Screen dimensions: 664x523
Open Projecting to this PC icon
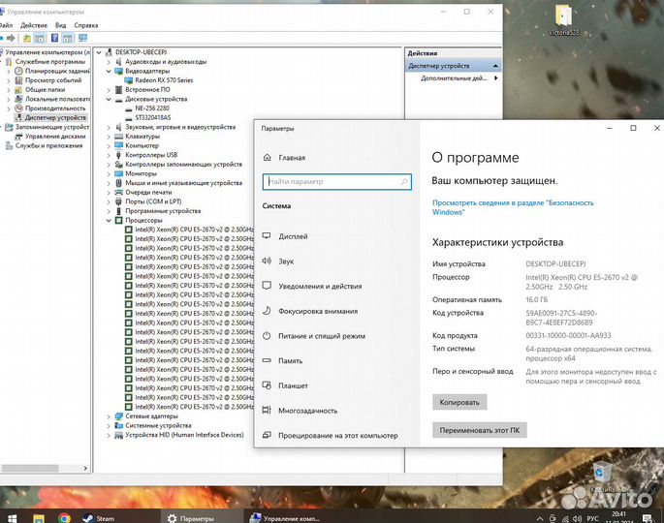click(x=267, y=435)
